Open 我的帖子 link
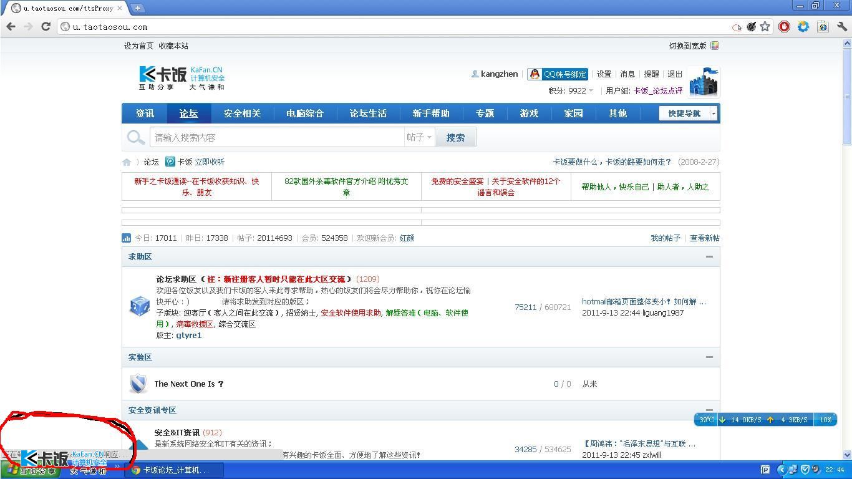Viewport: 852px width, 479px height. pyautogui.click(x=666, y=238)
